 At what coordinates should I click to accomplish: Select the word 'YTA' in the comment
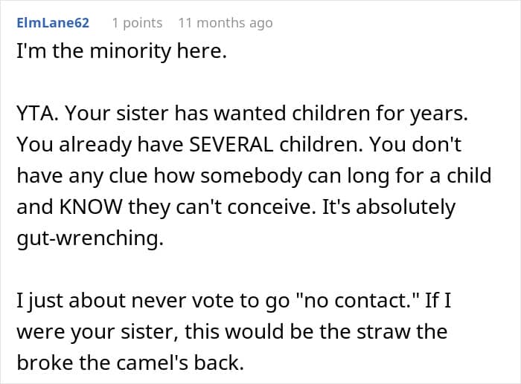tap(35, 114)
